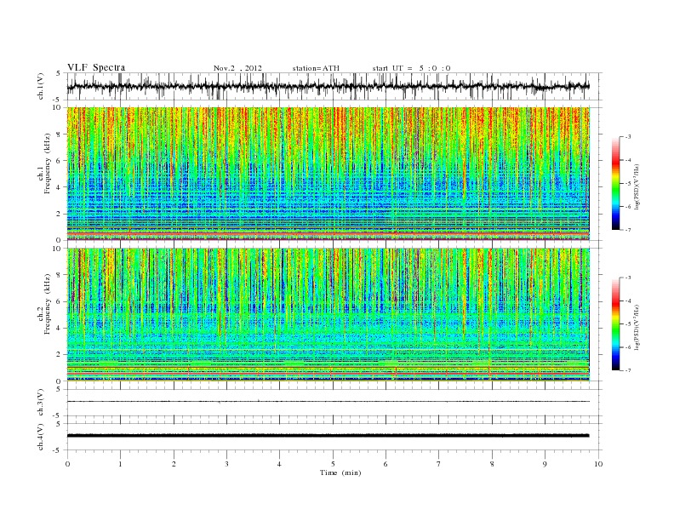The height and width of the screenshot is (521, 674).
Task: Select the "ch.2 Frequency (kHz)" axis label
Action: click(43, 303)
